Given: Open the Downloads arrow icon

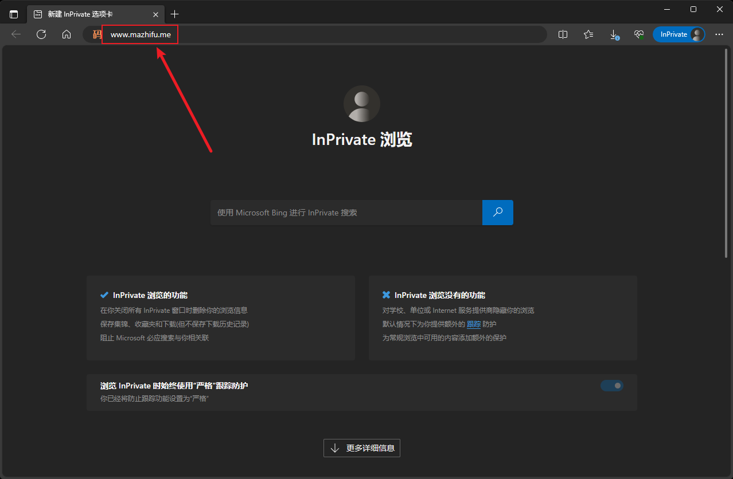Looking at the screenshot, I should pyautogui.click(x=614, y=34).
